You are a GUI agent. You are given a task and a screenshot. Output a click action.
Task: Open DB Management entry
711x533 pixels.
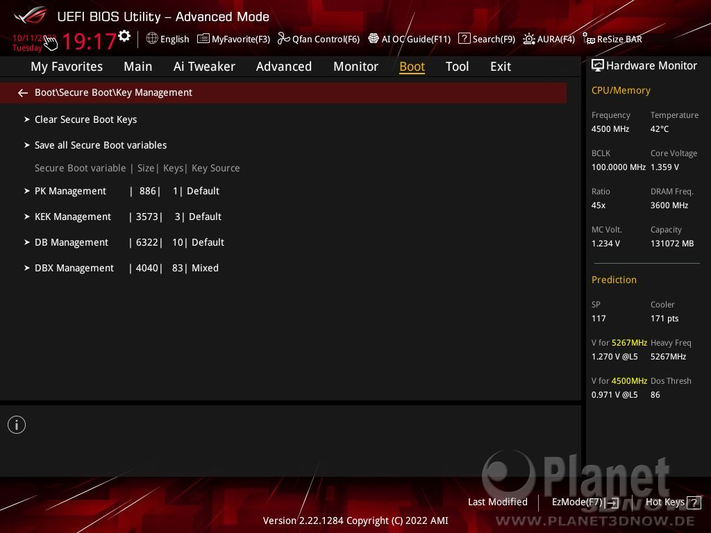tap(72, 242)
